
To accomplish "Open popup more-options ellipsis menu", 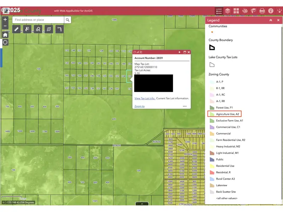I will (185, 106).
